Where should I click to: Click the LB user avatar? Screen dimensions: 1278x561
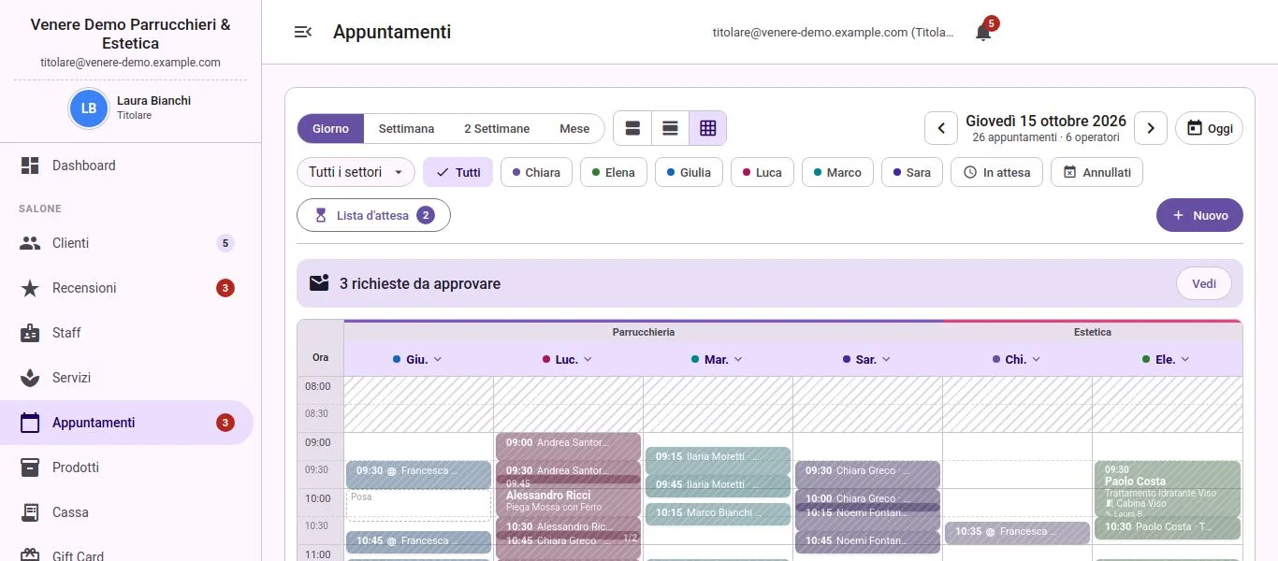pyautogui.click(x=89, y=108)
